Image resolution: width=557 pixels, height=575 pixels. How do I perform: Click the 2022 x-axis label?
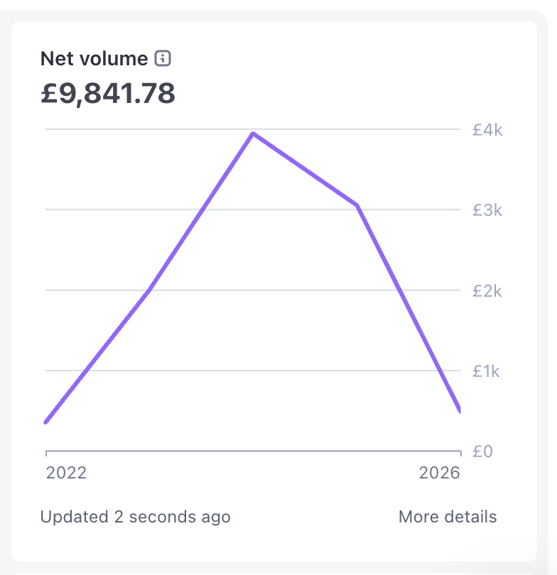(x=66, y=473)
